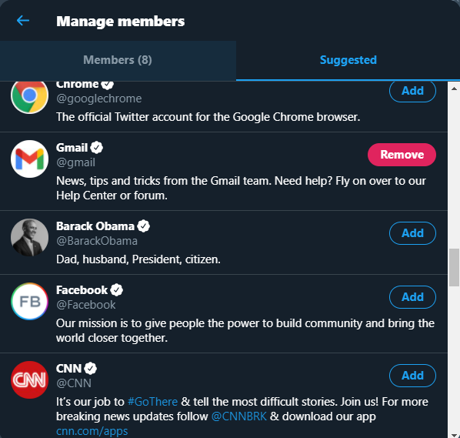Viewport: 460px width, 438px height.
Task: Open the #GoThere hashtag link
Action: point(152,402)
